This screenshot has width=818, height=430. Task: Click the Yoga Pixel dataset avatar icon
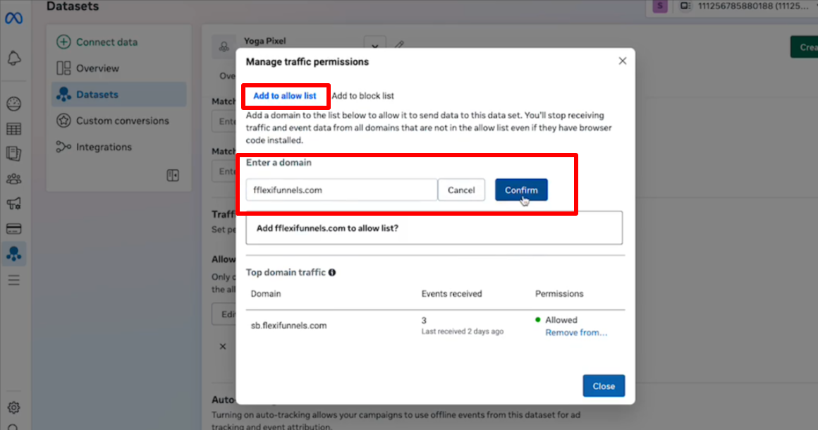(x=224, y=47)
